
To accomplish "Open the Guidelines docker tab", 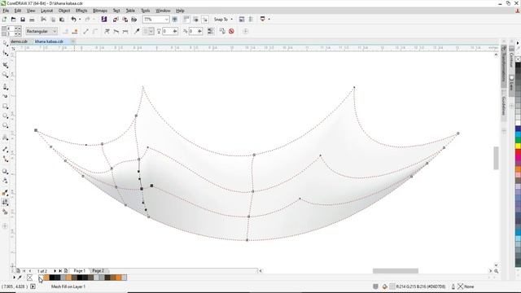I will 504,106.
